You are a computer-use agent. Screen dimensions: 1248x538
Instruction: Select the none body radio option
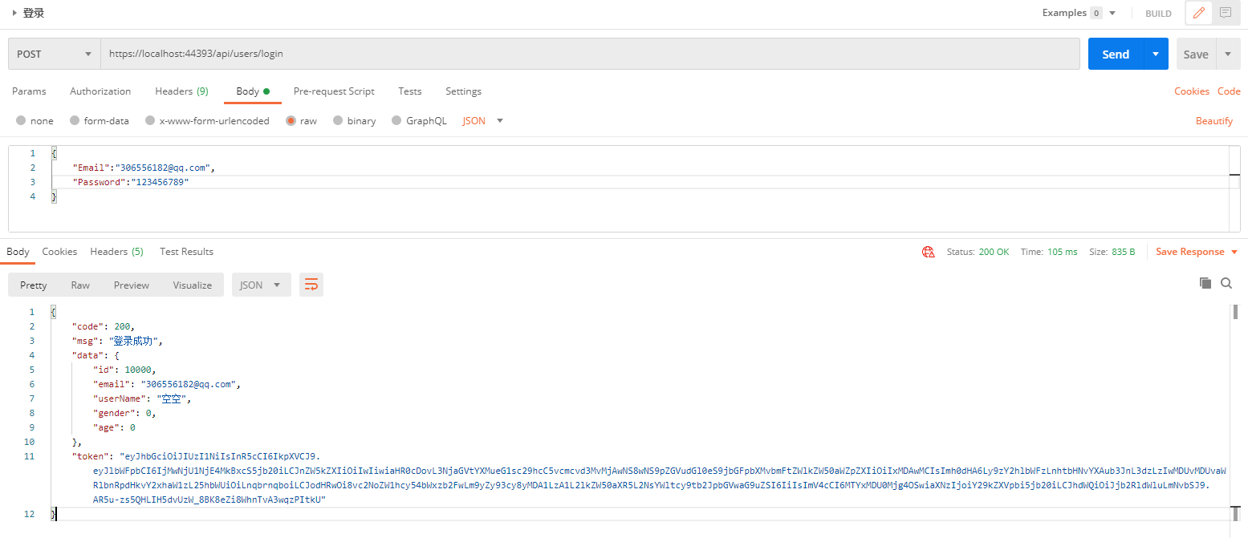(21, 121)
